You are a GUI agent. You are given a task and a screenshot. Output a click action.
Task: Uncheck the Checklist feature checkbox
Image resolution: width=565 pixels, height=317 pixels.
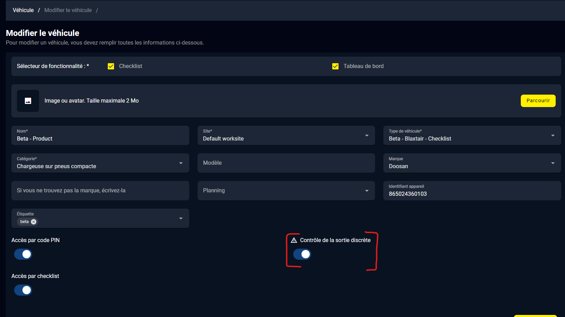point(111,66)
